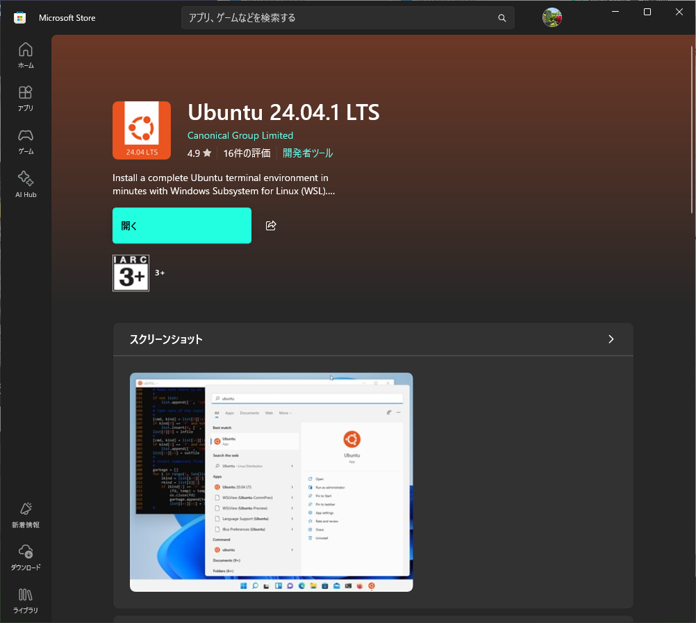Image resolution: width=696 pixels, height=623 pixels.
Task: Share the Ubuntu 24.04.1 LTS app
Action: [x=271, y=225]
